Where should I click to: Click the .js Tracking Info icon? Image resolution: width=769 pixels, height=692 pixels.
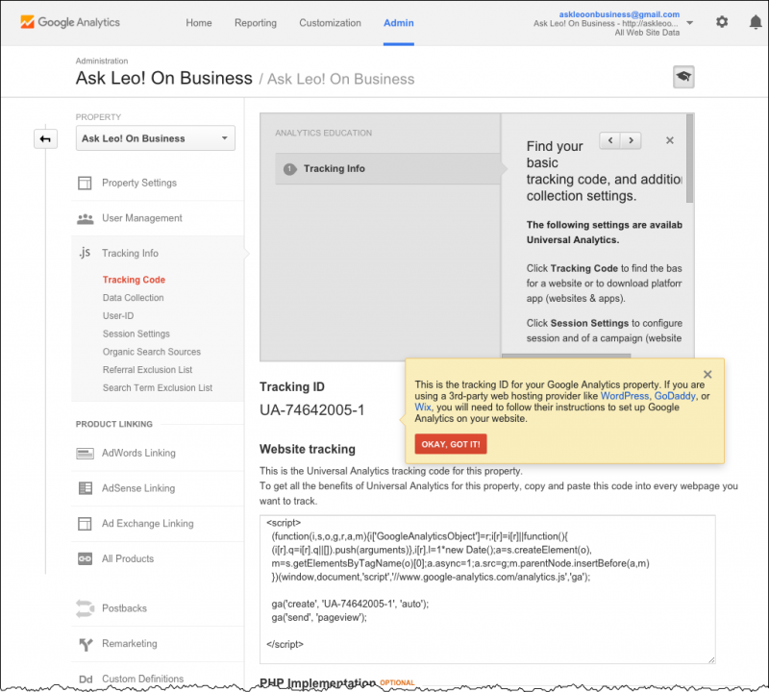[85, 253]
